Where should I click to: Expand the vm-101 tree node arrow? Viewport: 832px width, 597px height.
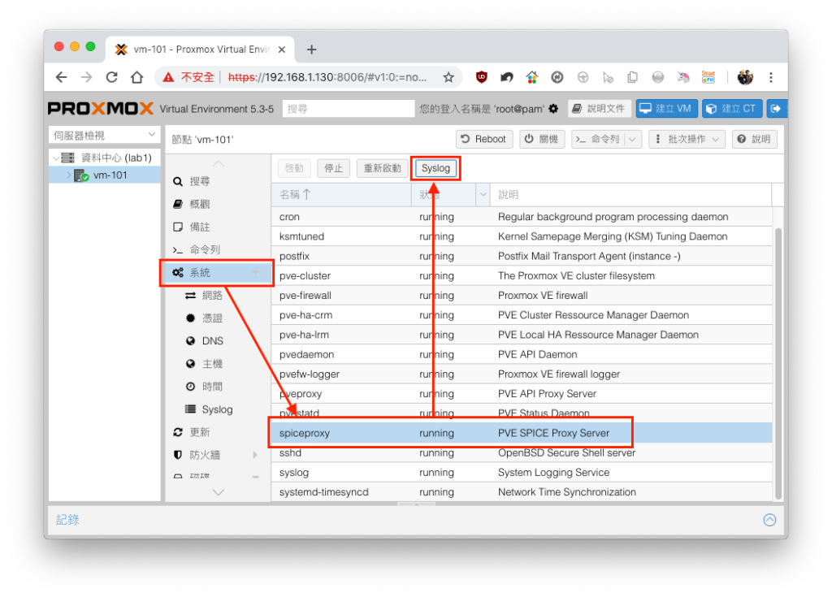[x=69, y=175]
